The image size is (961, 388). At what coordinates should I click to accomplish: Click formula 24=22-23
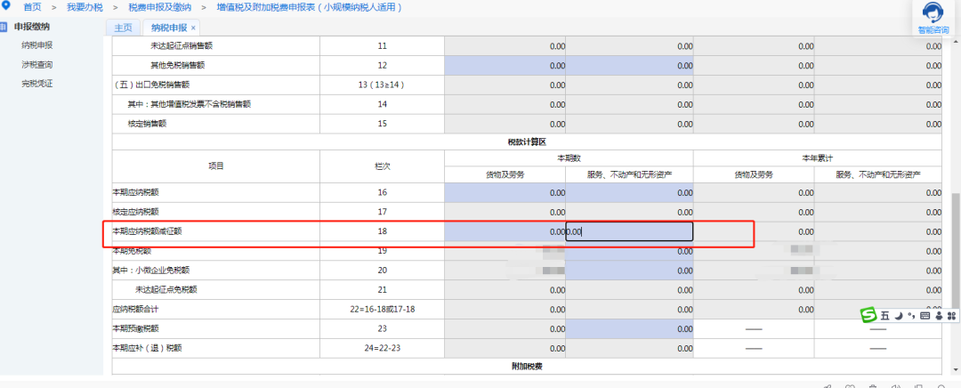[383, 349]
